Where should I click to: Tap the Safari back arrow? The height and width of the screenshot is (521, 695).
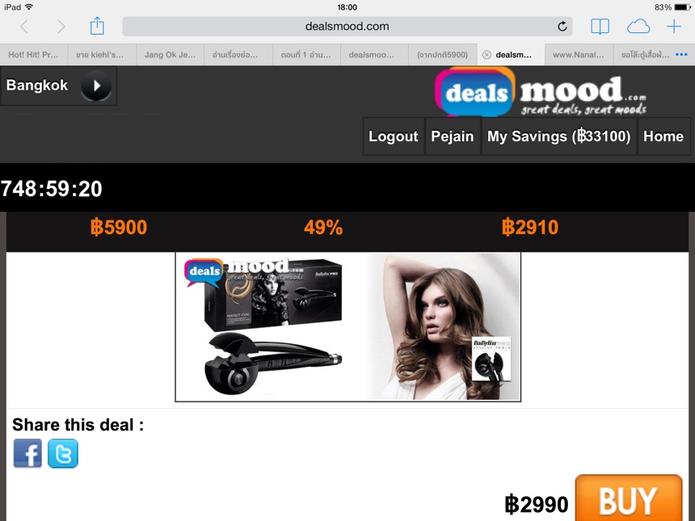point(24,27)
